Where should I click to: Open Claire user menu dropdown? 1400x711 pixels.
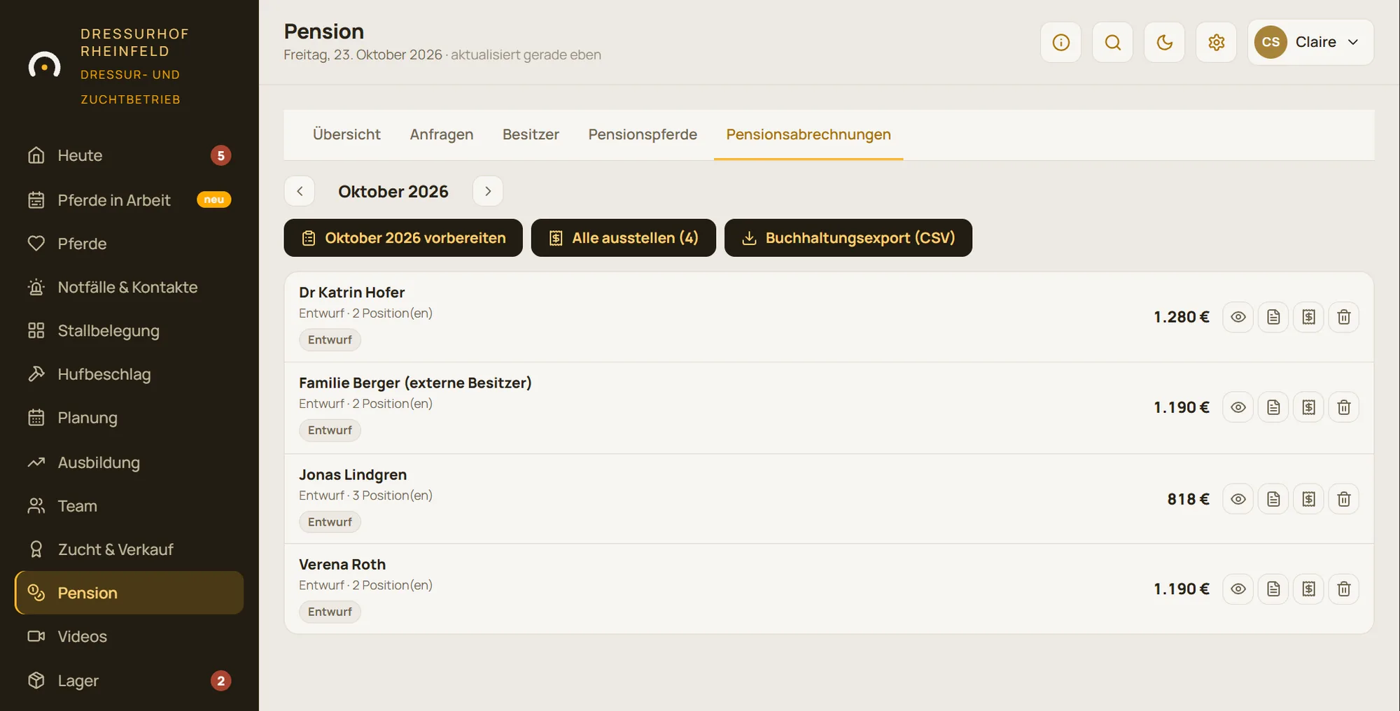click(x=1310, y=42)
